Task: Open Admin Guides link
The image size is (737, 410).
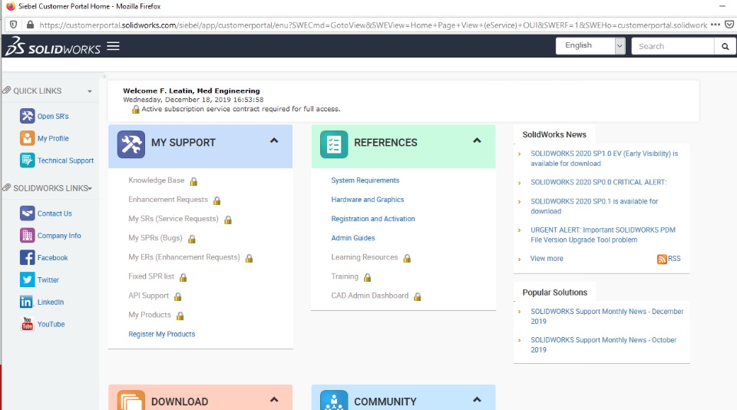Action: 353,238
